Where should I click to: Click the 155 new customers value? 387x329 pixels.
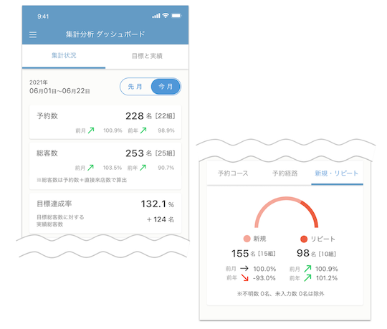(x=240, y=254)
